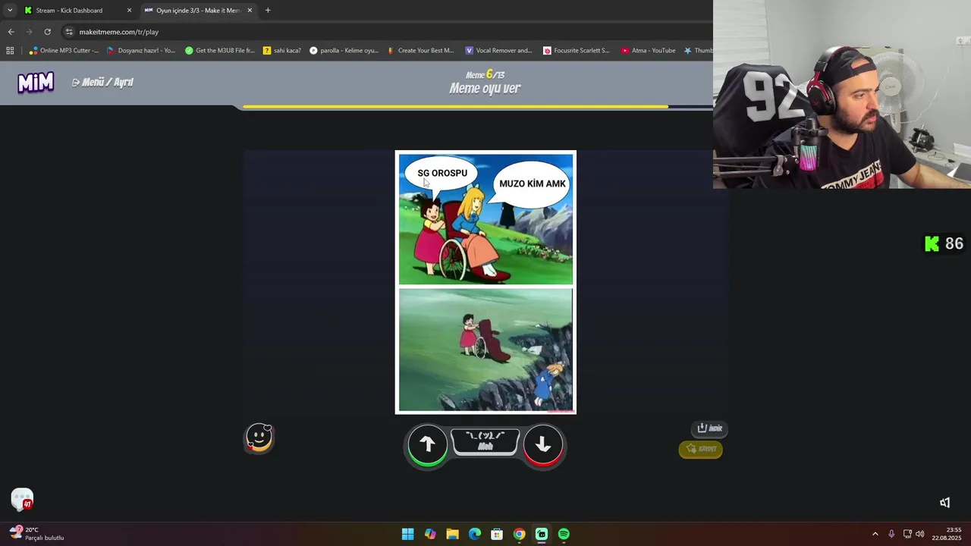Open Online MP3 Cutter bookmark

coord(64,51)
